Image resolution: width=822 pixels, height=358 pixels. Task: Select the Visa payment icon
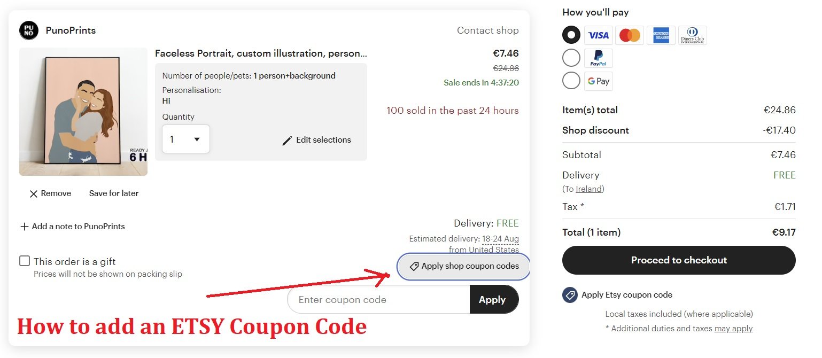pos(598,35)
